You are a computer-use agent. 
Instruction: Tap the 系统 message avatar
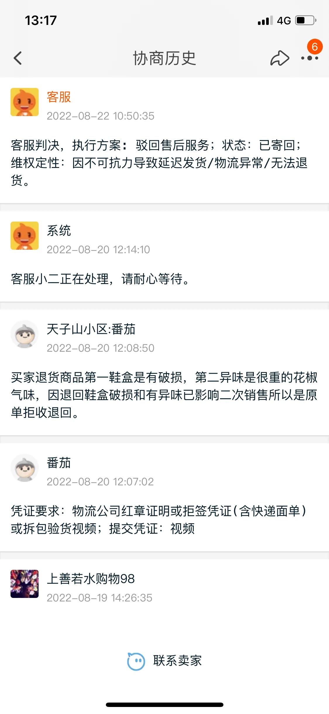coord(25,237)
